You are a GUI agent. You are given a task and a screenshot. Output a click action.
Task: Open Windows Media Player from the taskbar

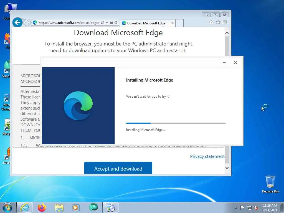[x=76, y=207]
